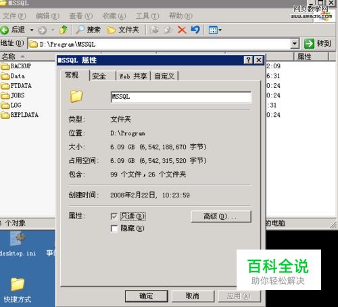This screenshot has height=307, width=338.
Task: Click the Attributes (属性) column header
Action: click(x=311, y=56)
